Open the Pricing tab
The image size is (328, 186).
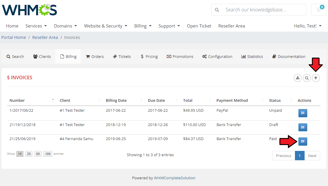[x=149, y=56]
